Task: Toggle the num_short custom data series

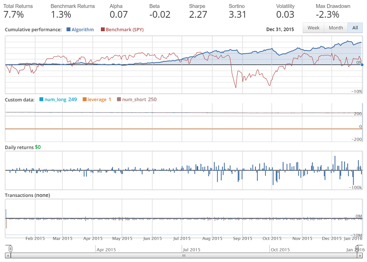Action: 119,100
